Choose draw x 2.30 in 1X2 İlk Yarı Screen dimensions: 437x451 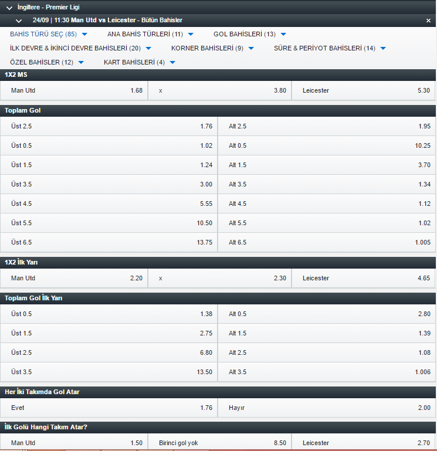(219, 278)
